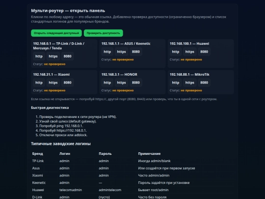Click status 'не проверено' in Huawei card
Image resolution: width=265 pixels, height=199 pixels.
[191, 59]
